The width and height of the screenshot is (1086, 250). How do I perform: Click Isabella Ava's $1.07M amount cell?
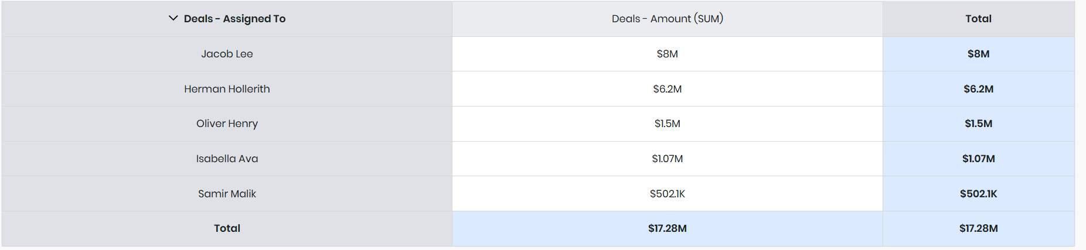click(667, 159)
